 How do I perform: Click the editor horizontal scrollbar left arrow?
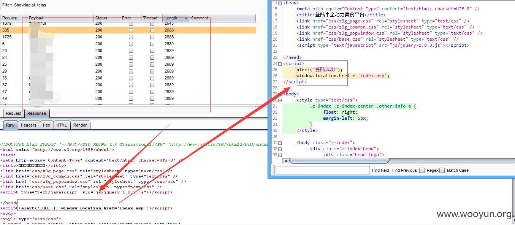[x=285, y=161]
